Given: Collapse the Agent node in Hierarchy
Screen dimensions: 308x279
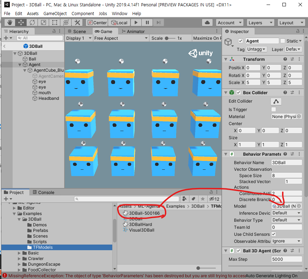Looking at the screenshot, I should (x=20, y=65).
